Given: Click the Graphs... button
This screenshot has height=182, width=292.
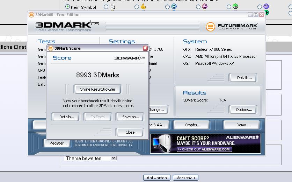Looking at the screenshot, I should tap(192, 125).
